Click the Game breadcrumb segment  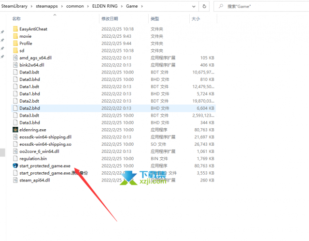tap(132, 6)
